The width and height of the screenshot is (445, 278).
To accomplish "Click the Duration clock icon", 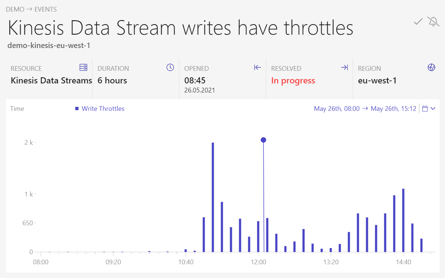I will pos(170,68).
